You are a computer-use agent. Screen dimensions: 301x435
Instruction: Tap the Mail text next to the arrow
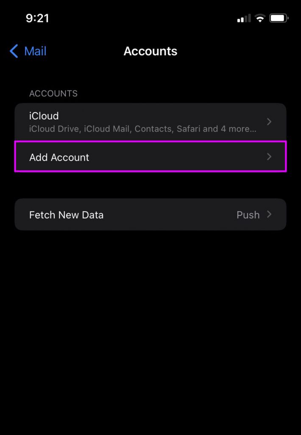[35, 51]
